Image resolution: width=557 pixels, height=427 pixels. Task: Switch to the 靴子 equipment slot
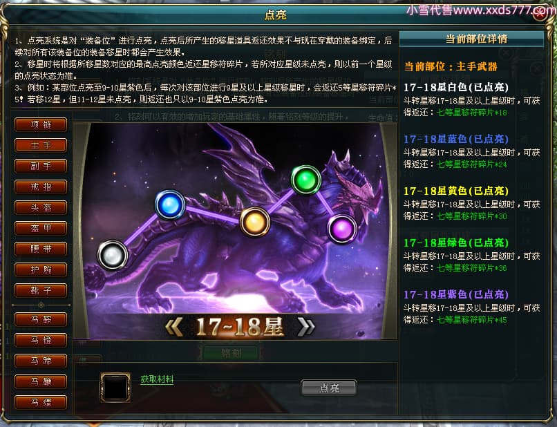click(x=41, y=291)
